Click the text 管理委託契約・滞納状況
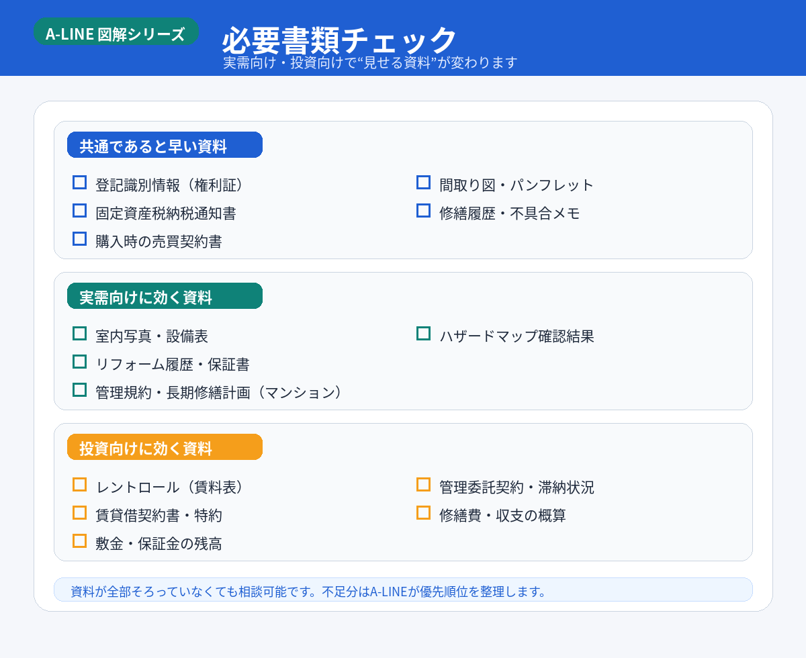The height and width of the screenshot is (658, 806). coord(517,487)
